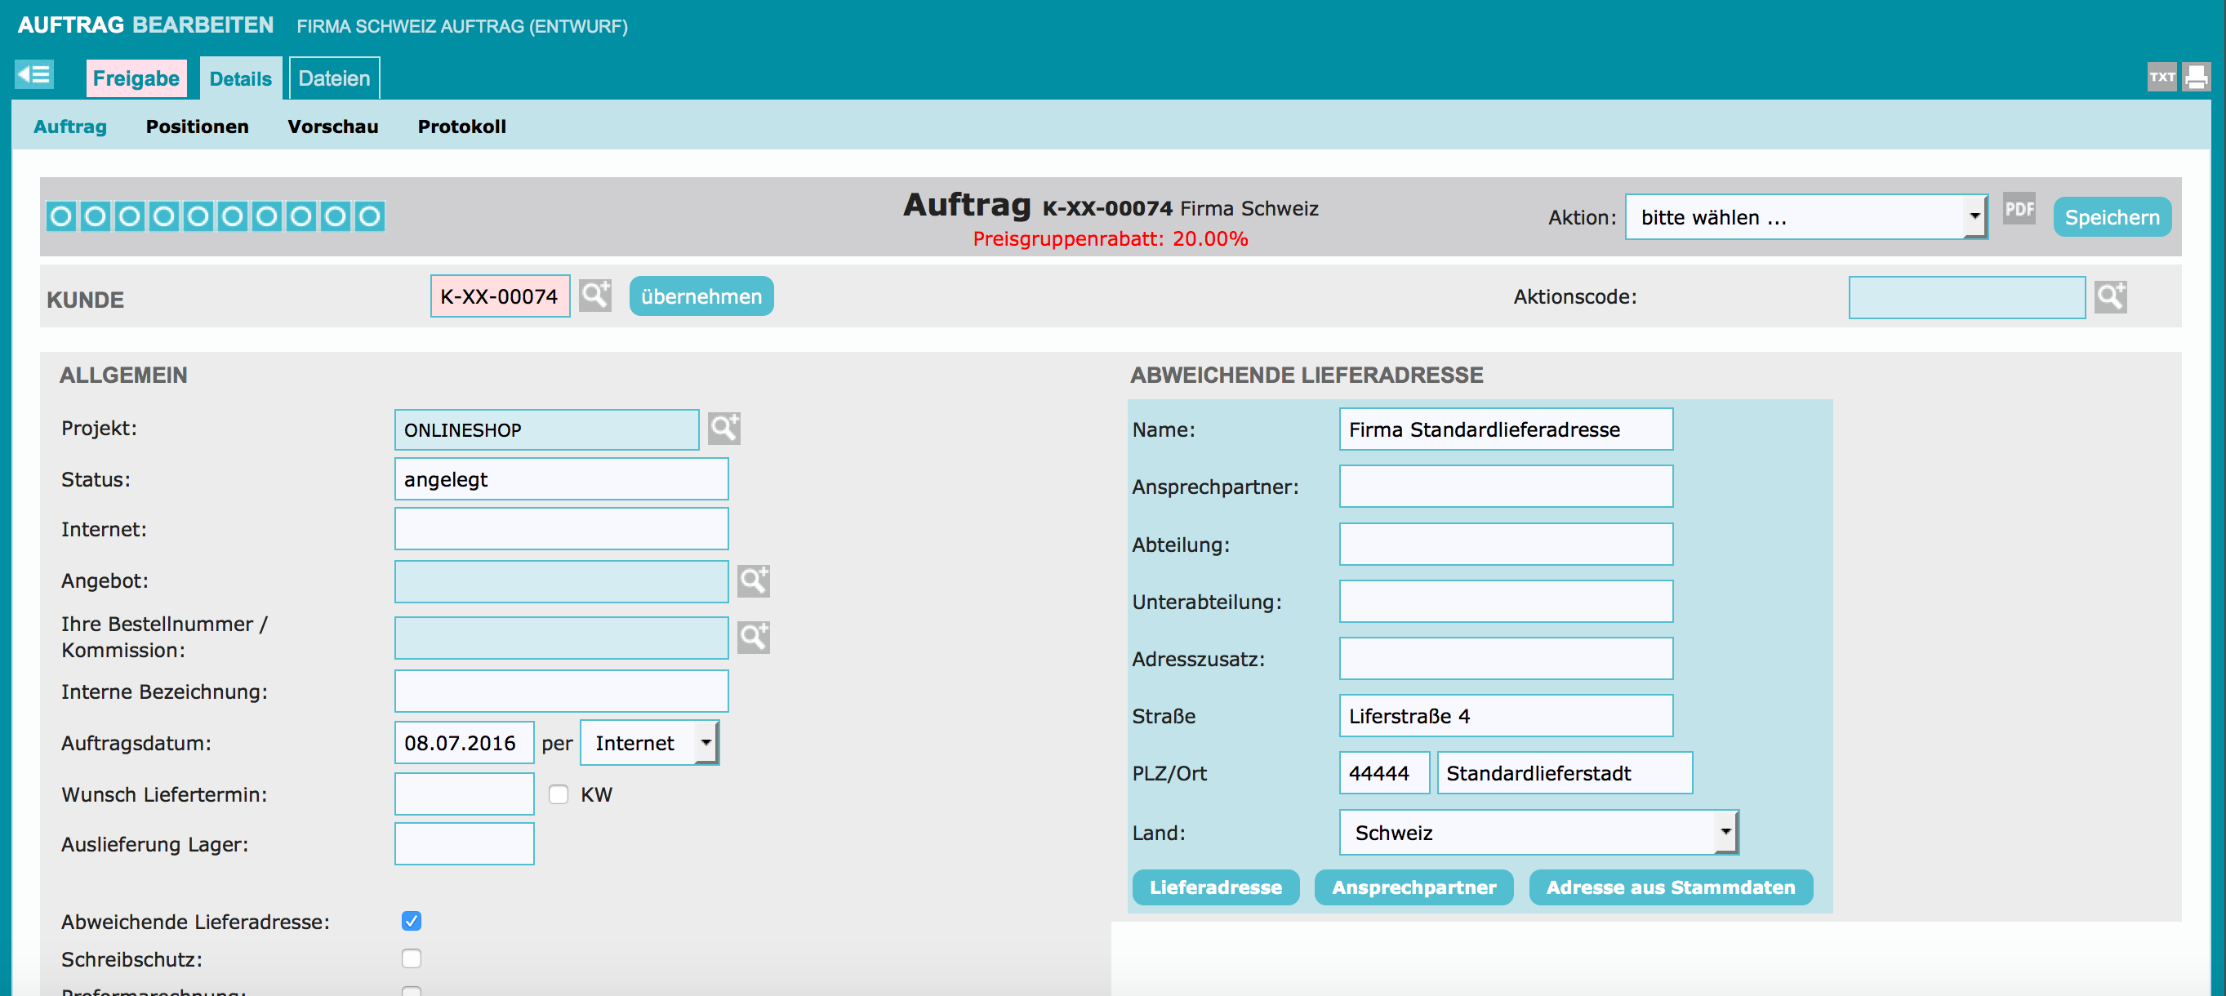Screen dimensions: 2226x996
Task: Export order as TXT file
Action: (2161, 77)
